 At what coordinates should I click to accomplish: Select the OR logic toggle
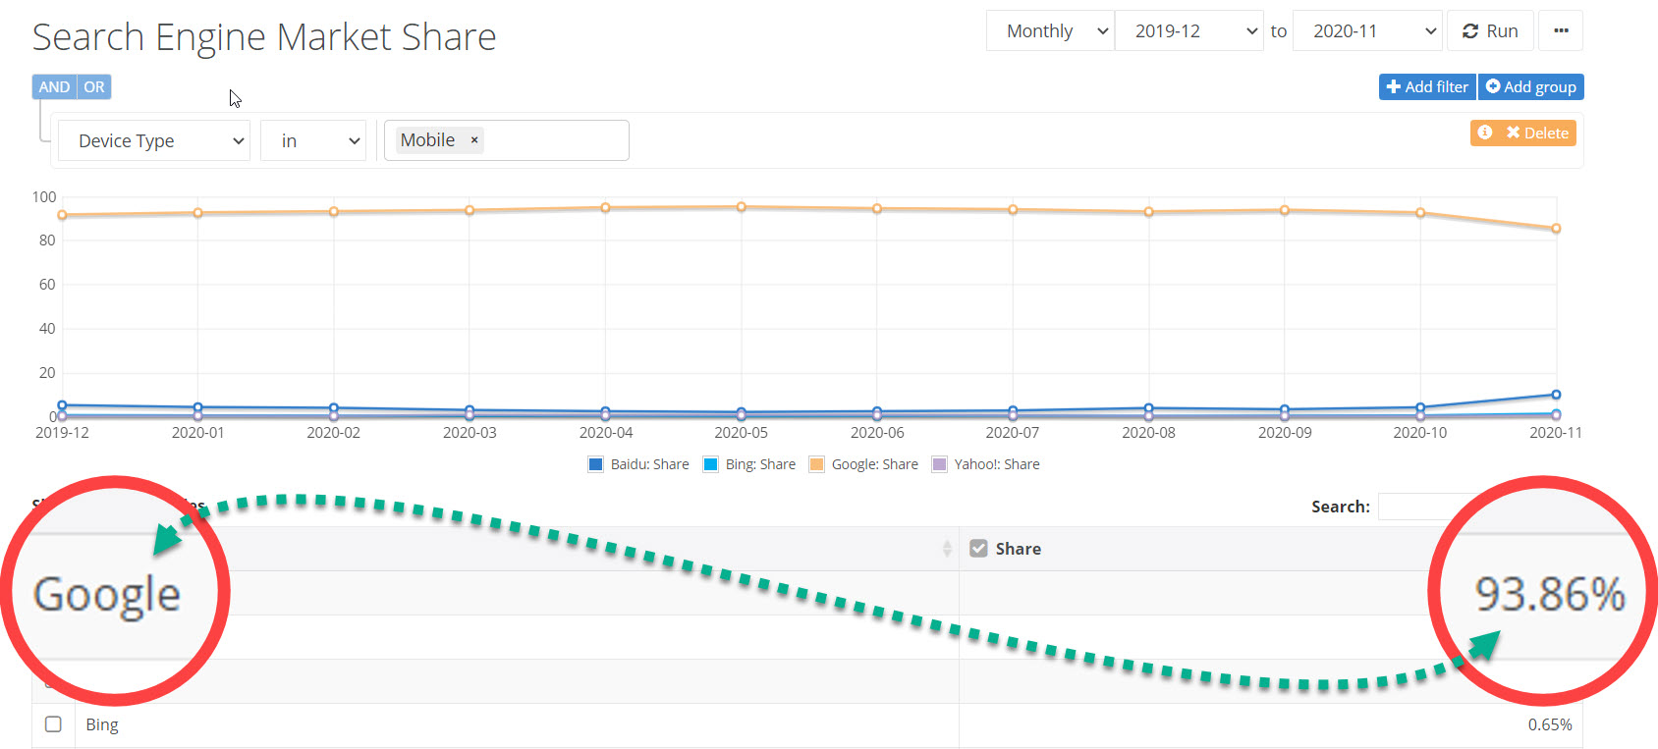(x=94, y=87)
